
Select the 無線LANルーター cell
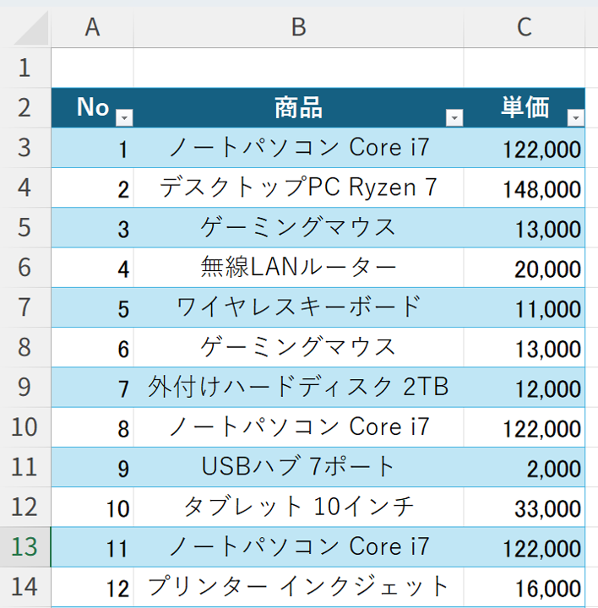298,268
